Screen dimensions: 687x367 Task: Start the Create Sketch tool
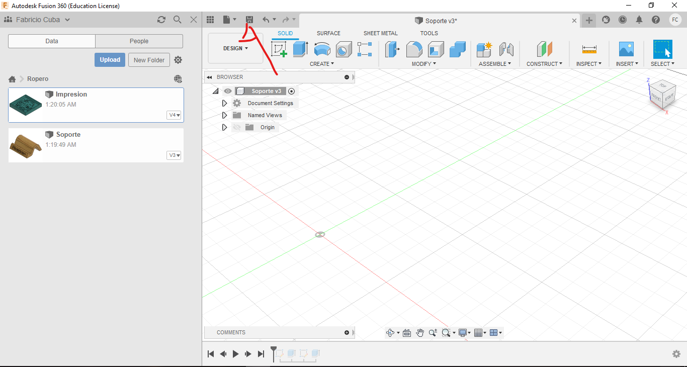pos(279,49)
